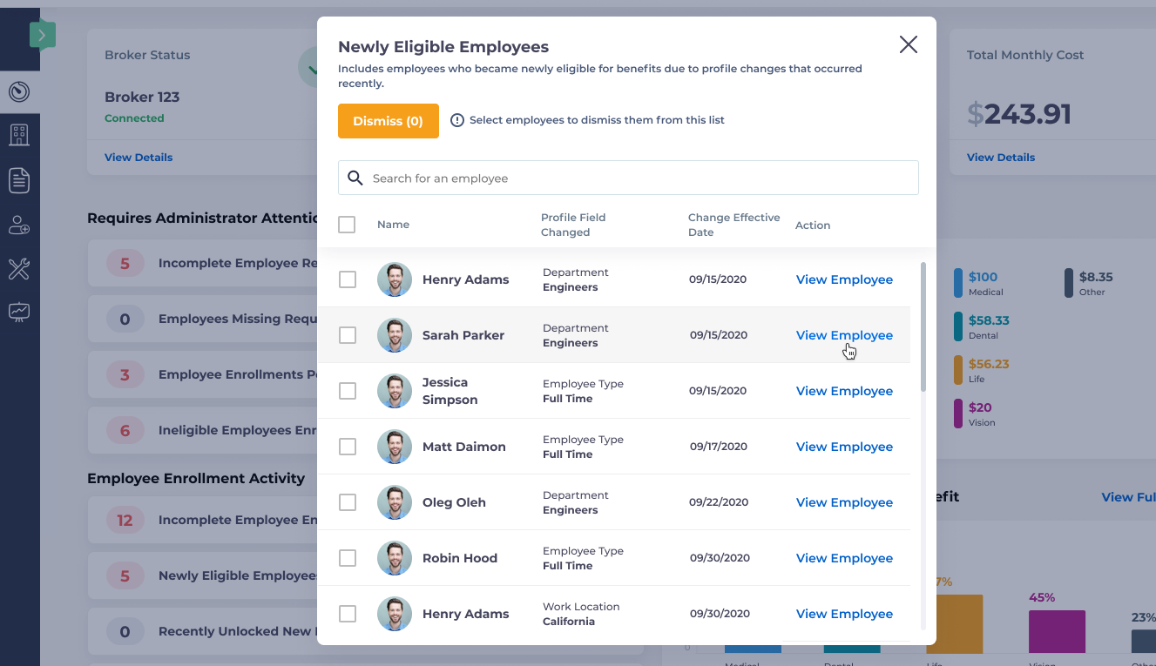Click the info icon beside the dismiss hint
Image resolution: width=1156 pixels, height=666 pixels.
[x=457, y=120]
